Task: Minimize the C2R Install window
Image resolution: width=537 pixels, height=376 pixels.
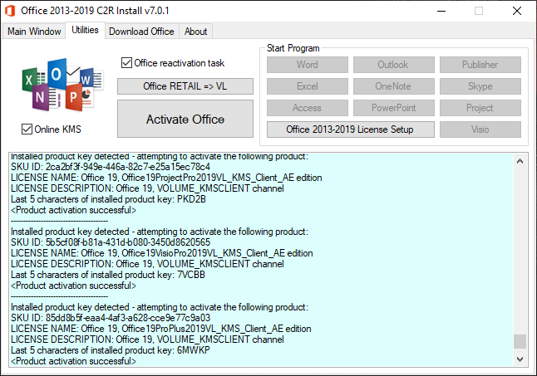Action: tap(441, 11)
